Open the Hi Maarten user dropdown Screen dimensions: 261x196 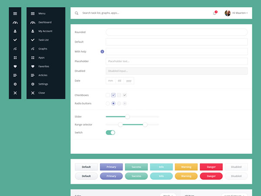point(240,13)
